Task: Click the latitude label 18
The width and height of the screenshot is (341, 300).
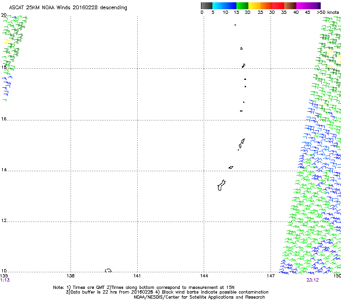Action: (4, 67)
